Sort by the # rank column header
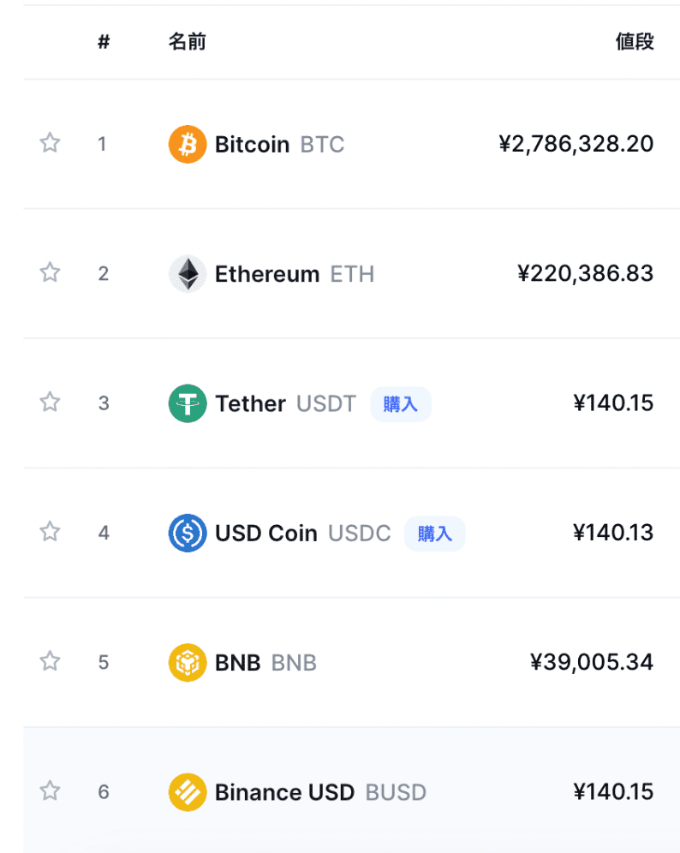This screenshot has width=680, height=853. coord(104,41)
